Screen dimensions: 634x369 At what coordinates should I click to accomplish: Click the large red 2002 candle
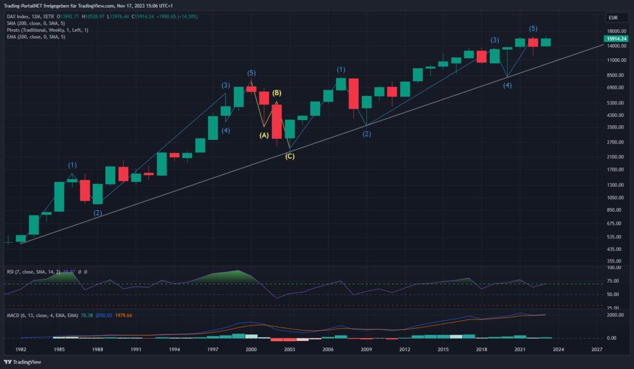(x=277, y=121)
